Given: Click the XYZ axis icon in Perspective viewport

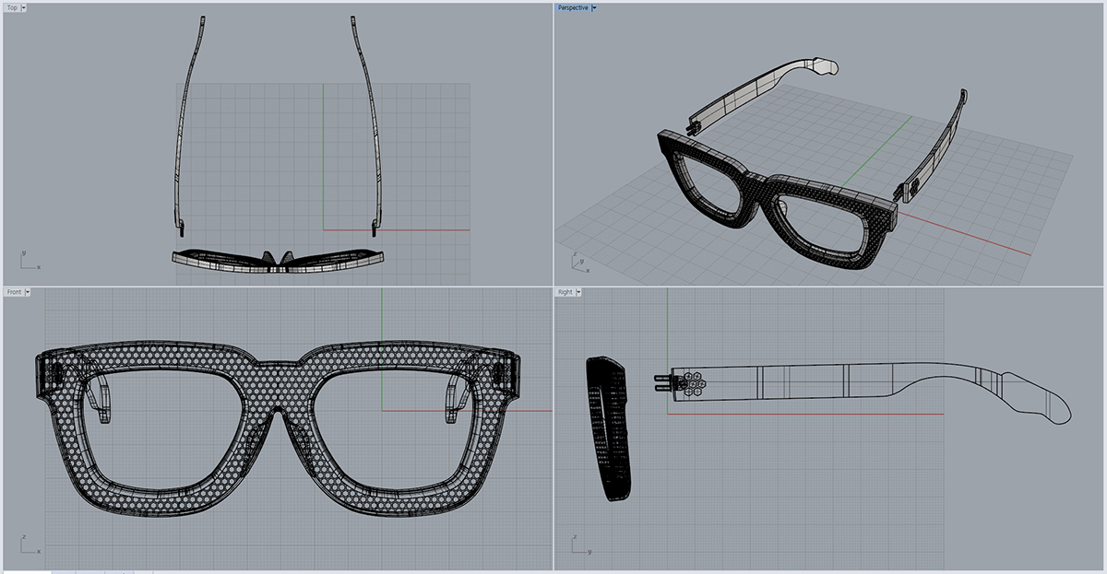Looking at the screenshot, I should coord(577,263).
